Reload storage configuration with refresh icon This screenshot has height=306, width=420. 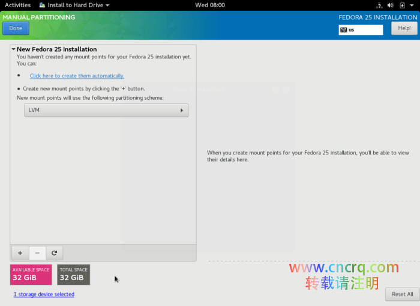pos(55,253)
